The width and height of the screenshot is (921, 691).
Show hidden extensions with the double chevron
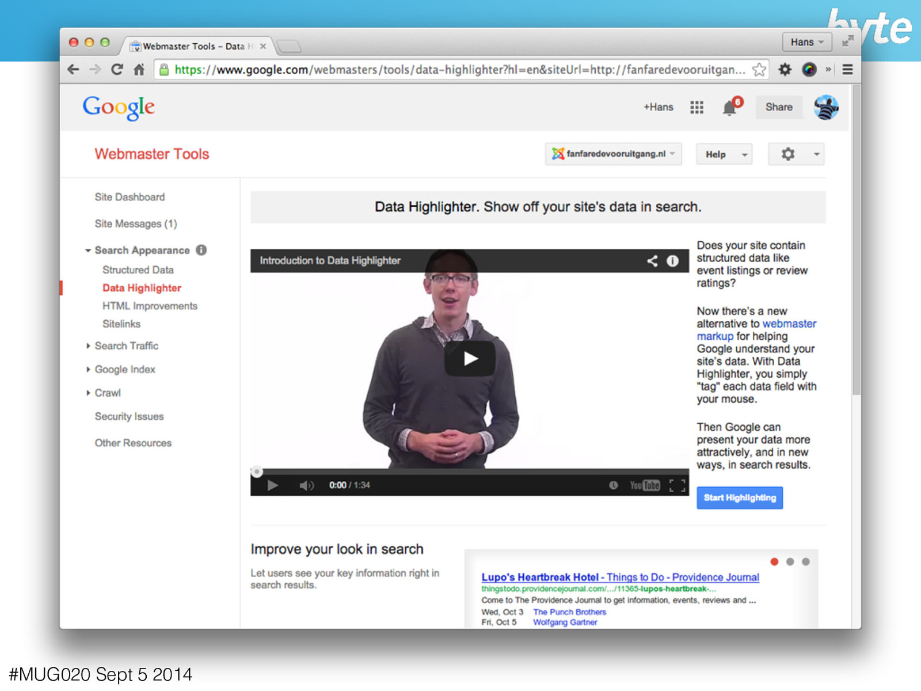point(828,70)
